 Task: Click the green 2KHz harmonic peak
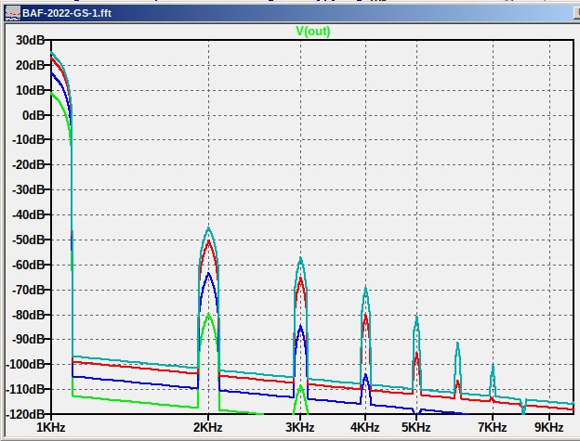coord(208,315)
